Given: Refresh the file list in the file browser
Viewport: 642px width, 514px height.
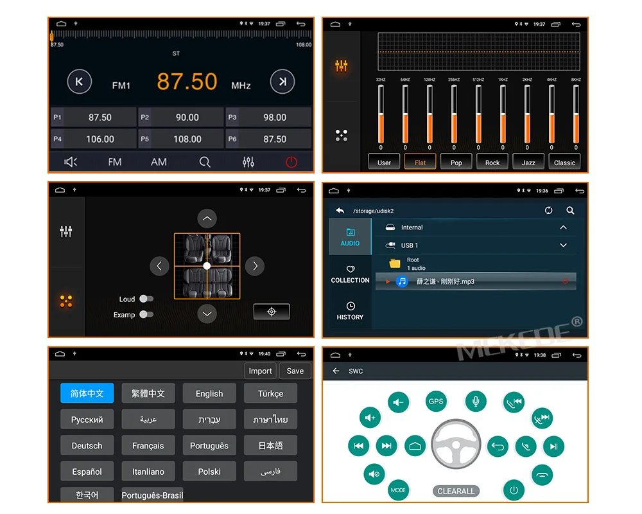Looking at the screenshot, I should pyautogui.click(x=549, y=210).
